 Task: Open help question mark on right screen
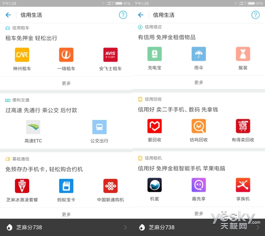[x=255, y=15]
